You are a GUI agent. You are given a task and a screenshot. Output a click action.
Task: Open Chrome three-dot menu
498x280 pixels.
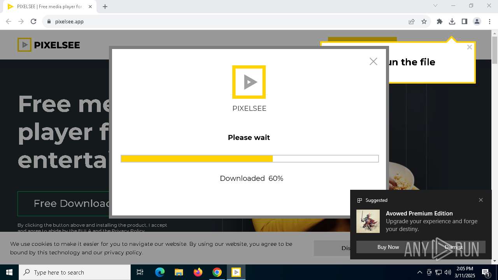pos(489,21)
